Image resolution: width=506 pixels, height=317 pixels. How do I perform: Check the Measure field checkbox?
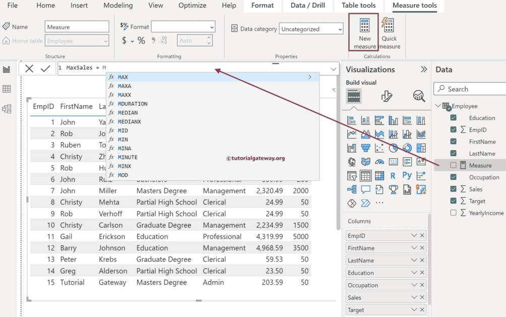pyautogui.click(x=454, y=165)
